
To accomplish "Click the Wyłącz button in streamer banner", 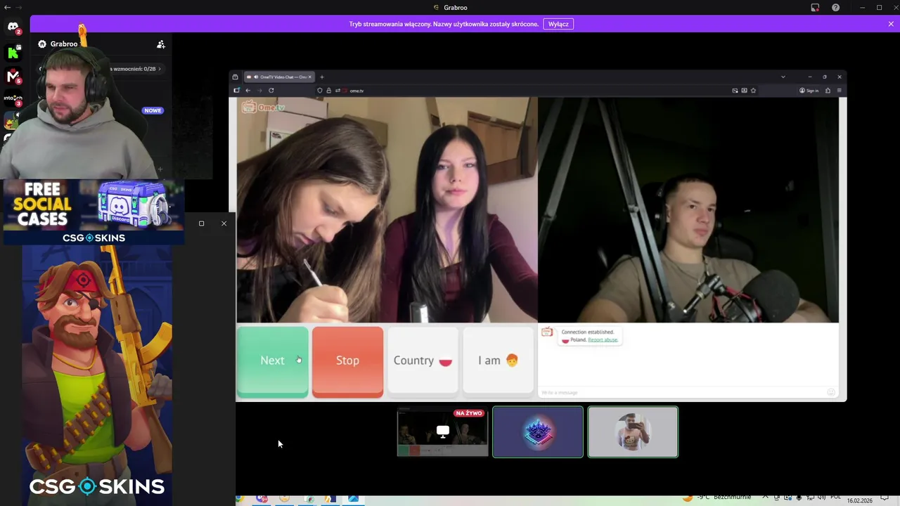I will (x=558, y=24).
